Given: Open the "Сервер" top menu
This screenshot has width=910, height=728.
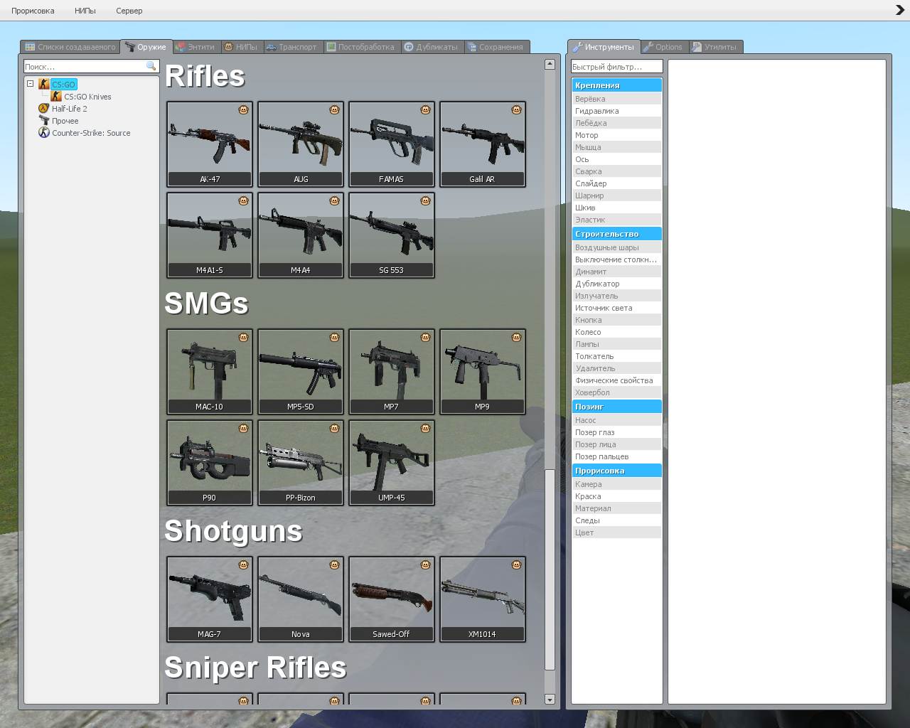Looking at the screenshot, I should click(x=129, y=11).
